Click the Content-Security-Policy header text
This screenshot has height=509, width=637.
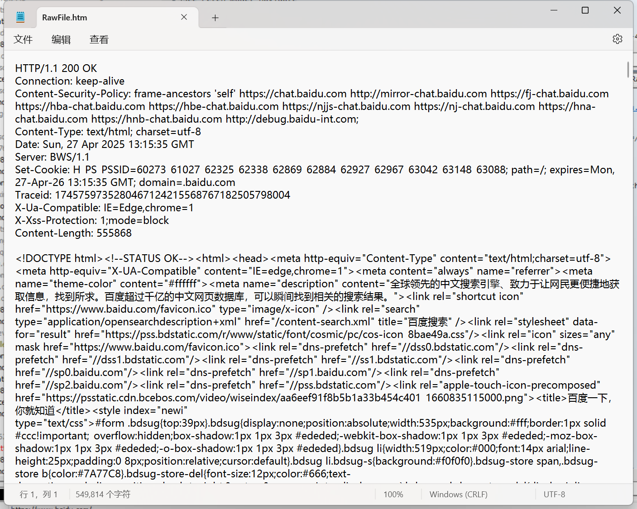(x=73, y=94)
